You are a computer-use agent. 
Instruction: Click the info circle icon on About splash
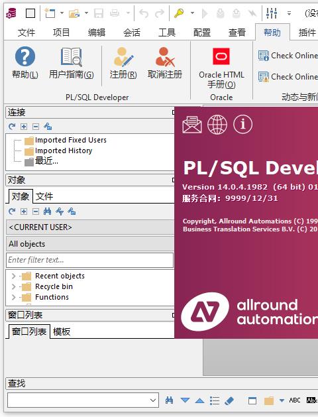242,124
